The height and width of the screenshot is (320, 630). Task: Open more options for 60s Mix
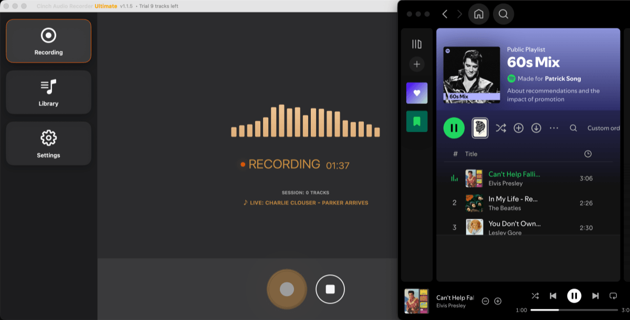(x=554, y=128)
